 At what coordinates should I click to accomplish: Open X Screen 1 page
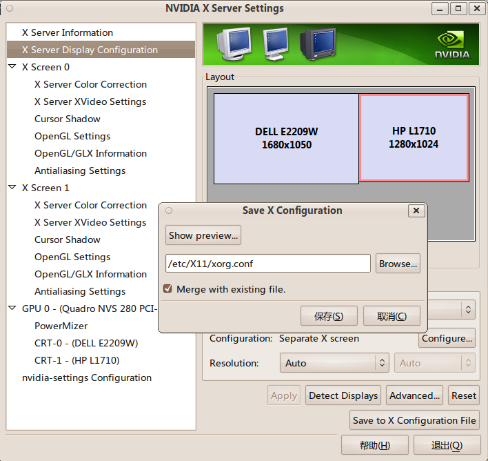point(45,188)
